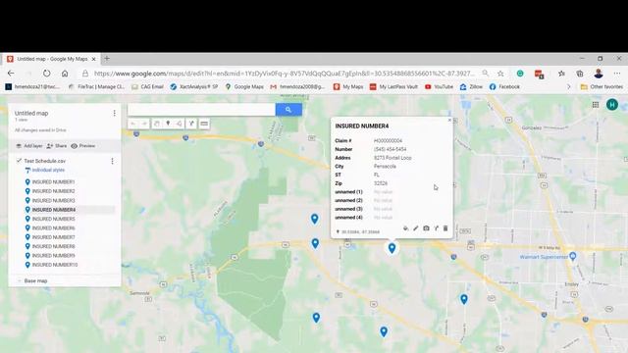
Task: Click the Edit pencil icon in info window
Action: tap(416, 228)
